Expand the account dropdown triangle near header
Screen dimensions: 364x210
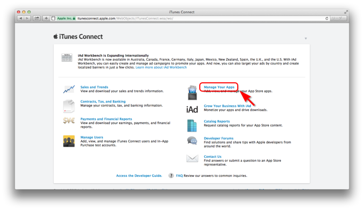pos(306,39)
